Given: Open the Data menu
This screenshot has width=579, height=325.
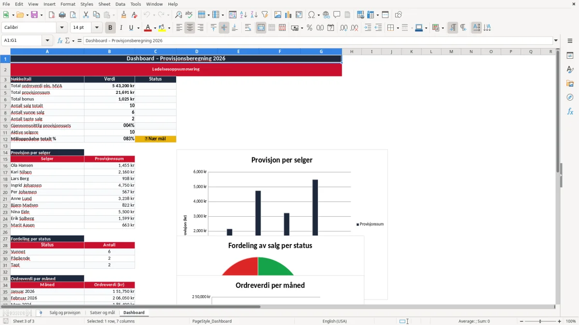Looking at the screenshot, I should pos(120,4).
